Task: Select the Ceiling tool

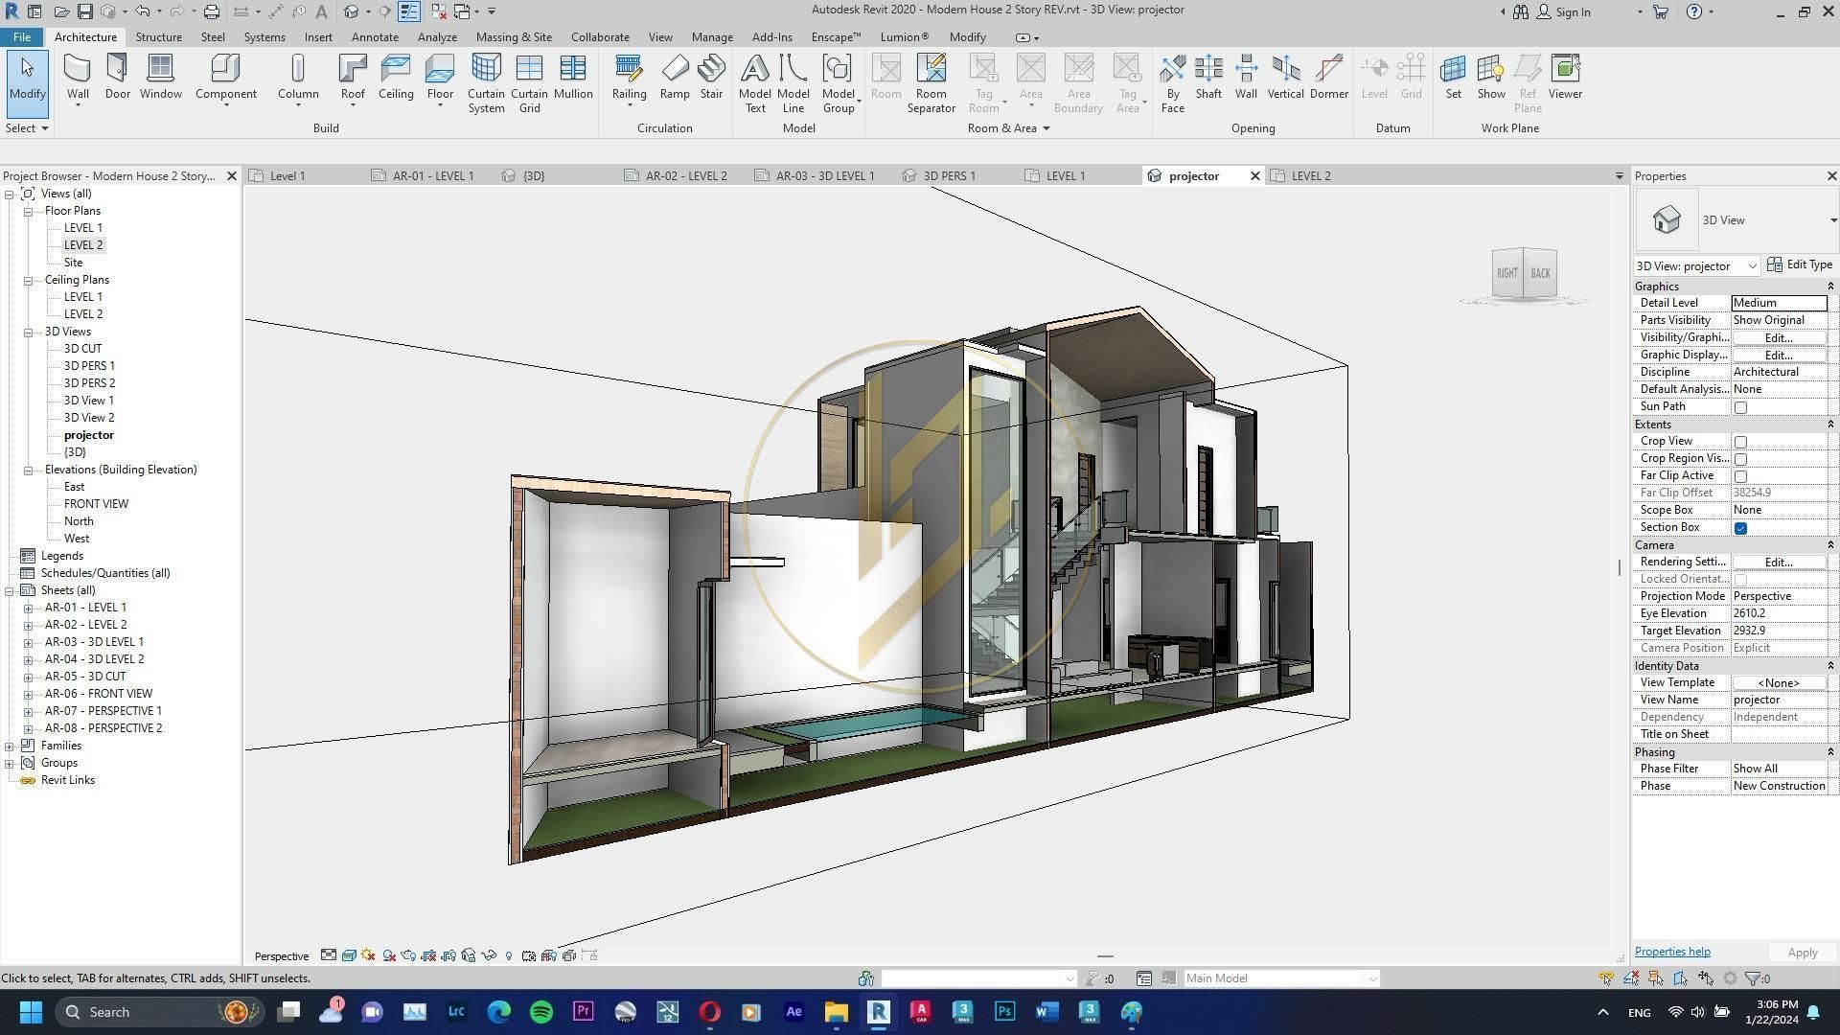Action: tap(396, 77)
